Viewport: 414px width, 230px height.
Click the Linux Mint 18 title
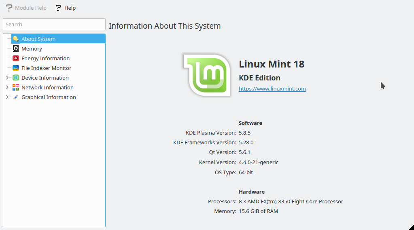272,64
